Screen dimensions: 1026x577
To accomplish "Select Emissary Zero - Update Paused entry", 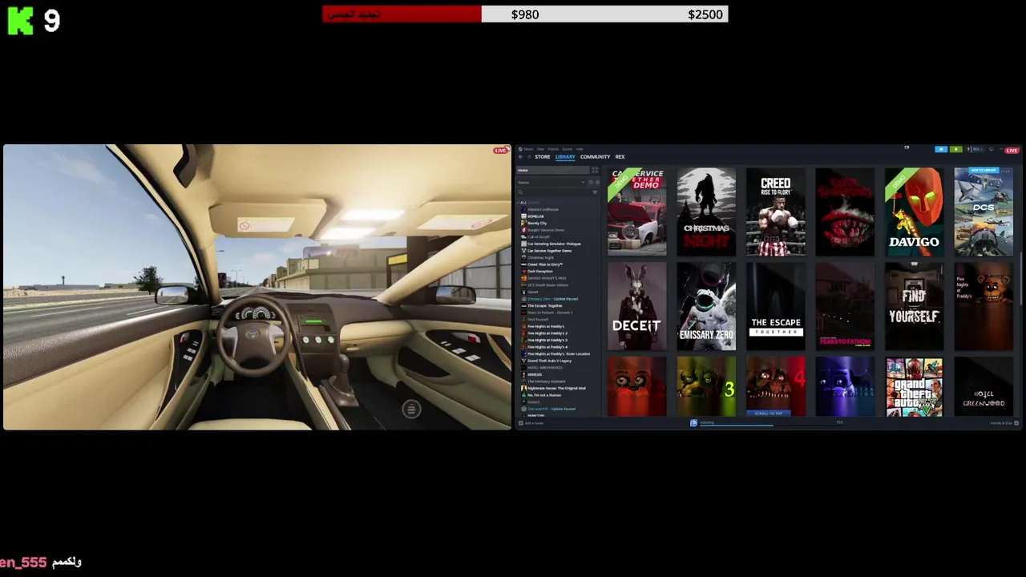I will [552, 299].
